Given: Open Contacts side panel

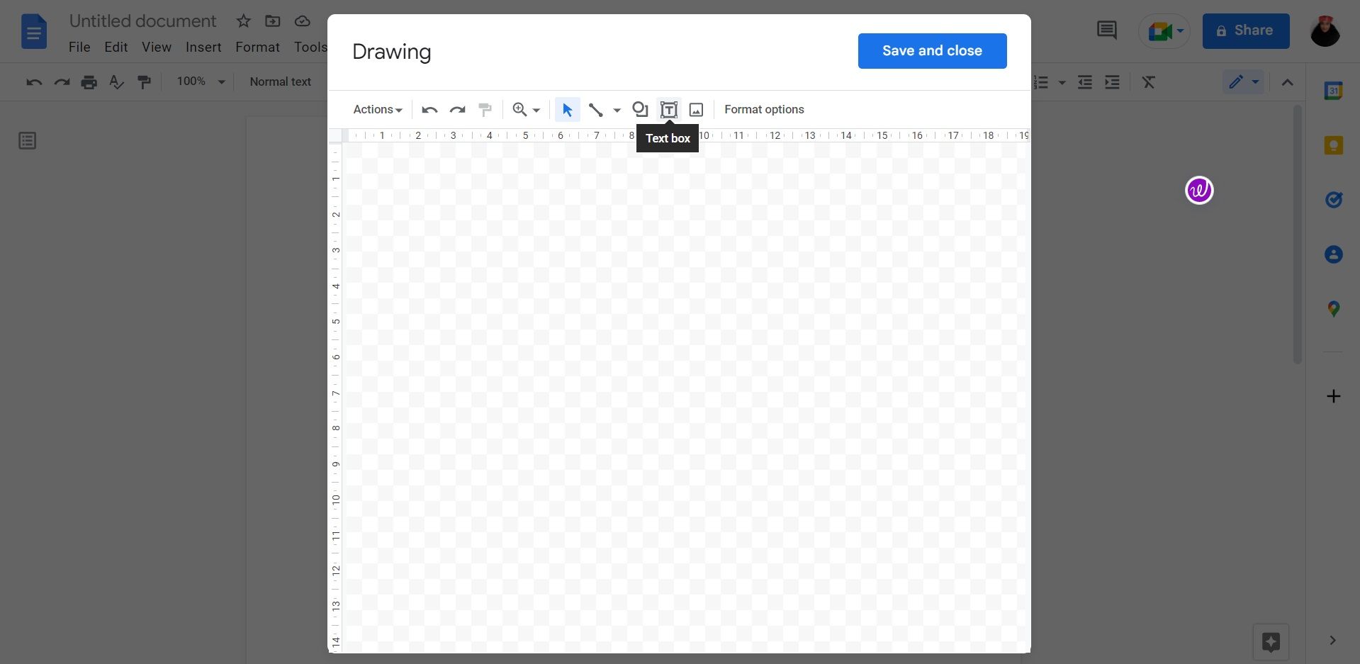Looking at the screenshot, I should (x=1334, y=254).
